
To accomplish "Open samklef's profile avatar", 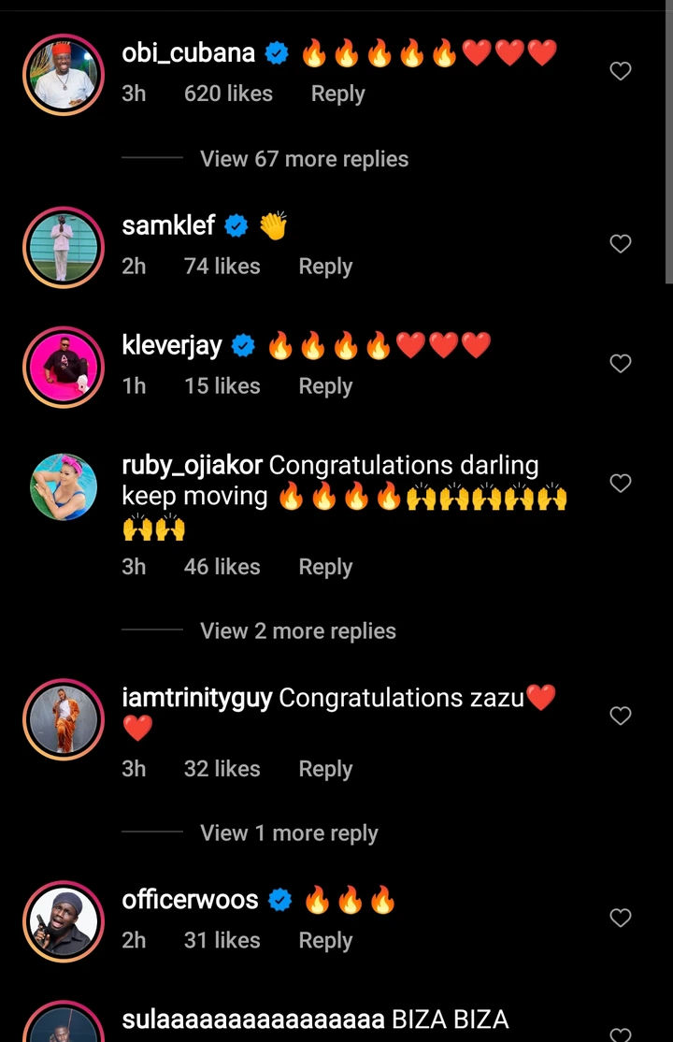I will pyautogui.click(x=64, y=247).
